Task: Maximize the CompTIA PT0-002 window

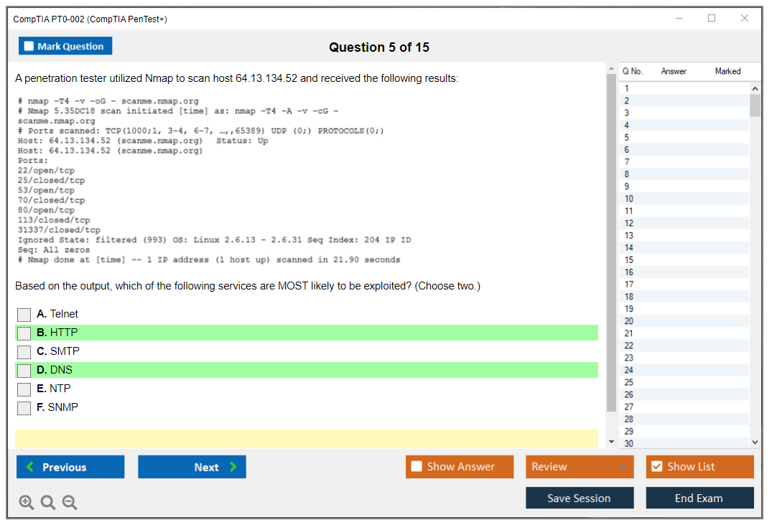Action: 712,19
